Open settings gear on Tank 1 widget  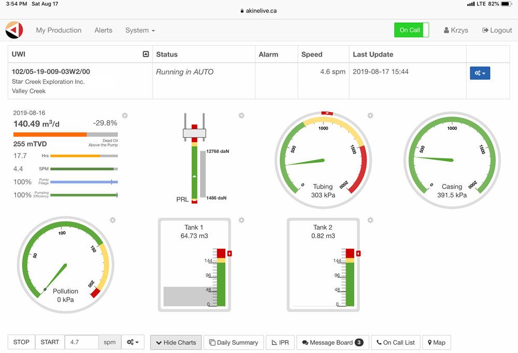click(x=241, y=220)
